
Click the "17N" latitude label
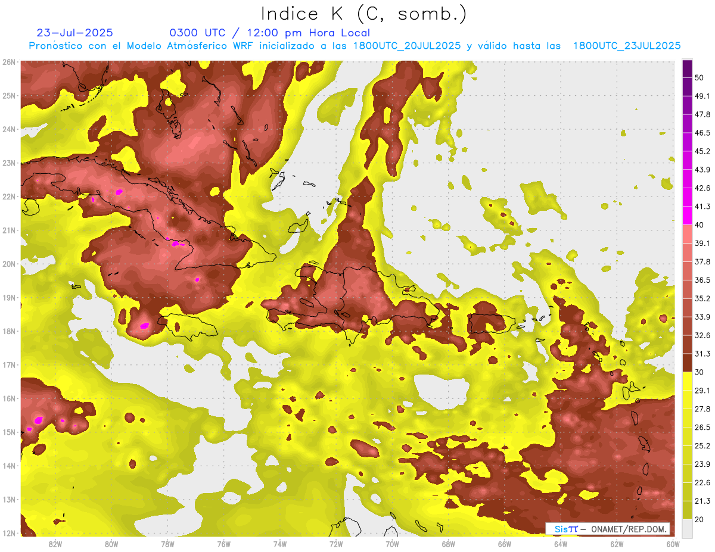(9, 364)
